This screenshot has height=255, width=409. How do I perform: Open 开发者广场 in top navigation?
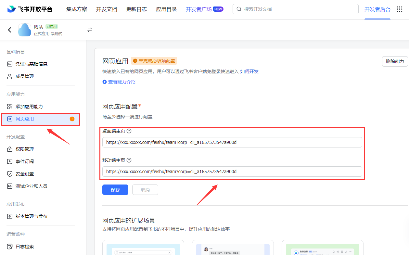click(198, 9)
